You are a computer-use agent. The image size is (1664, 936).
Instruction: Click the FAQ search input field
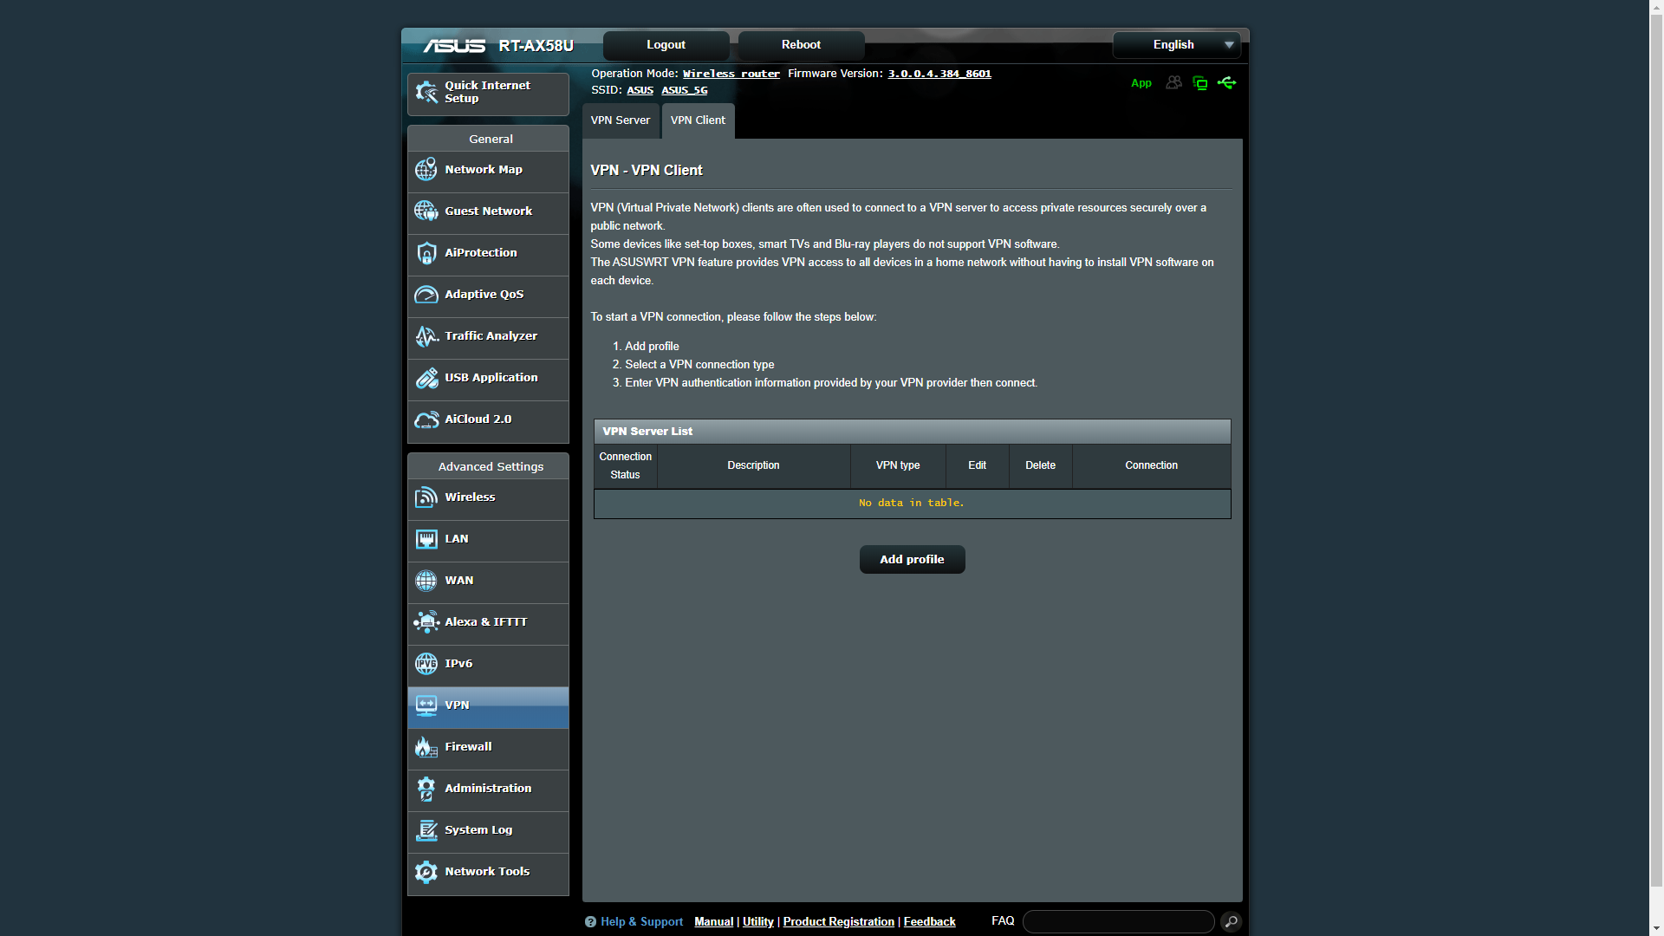[x=1118, y=922]
